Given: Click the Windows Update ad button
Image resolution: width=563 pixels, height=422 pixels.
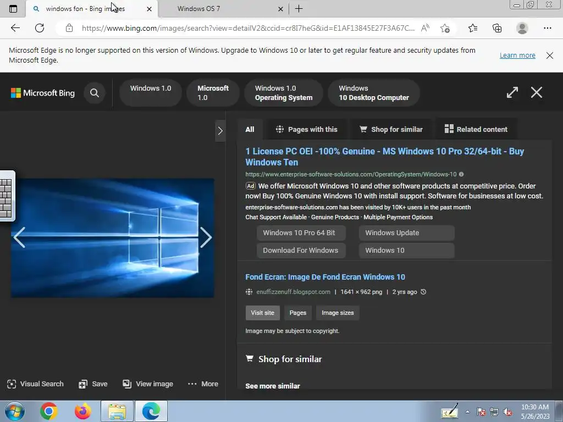Looking at the screenshot, I should 406,233.
